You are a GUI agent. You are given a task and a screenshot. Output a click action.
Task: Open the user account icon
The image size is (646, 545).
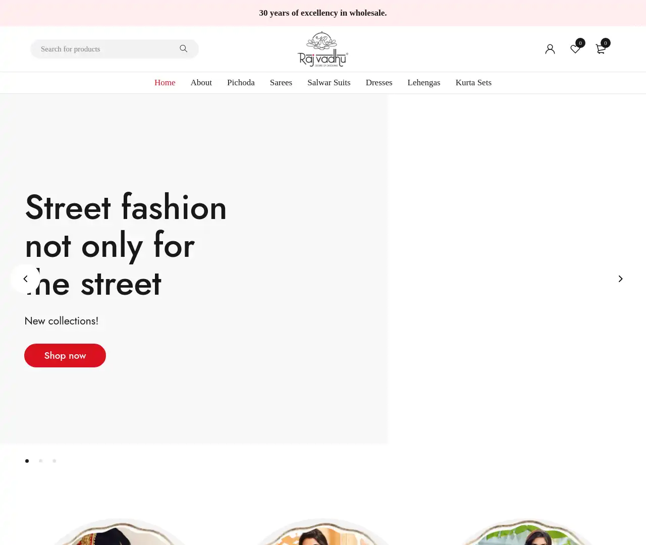tap(550, 49)
